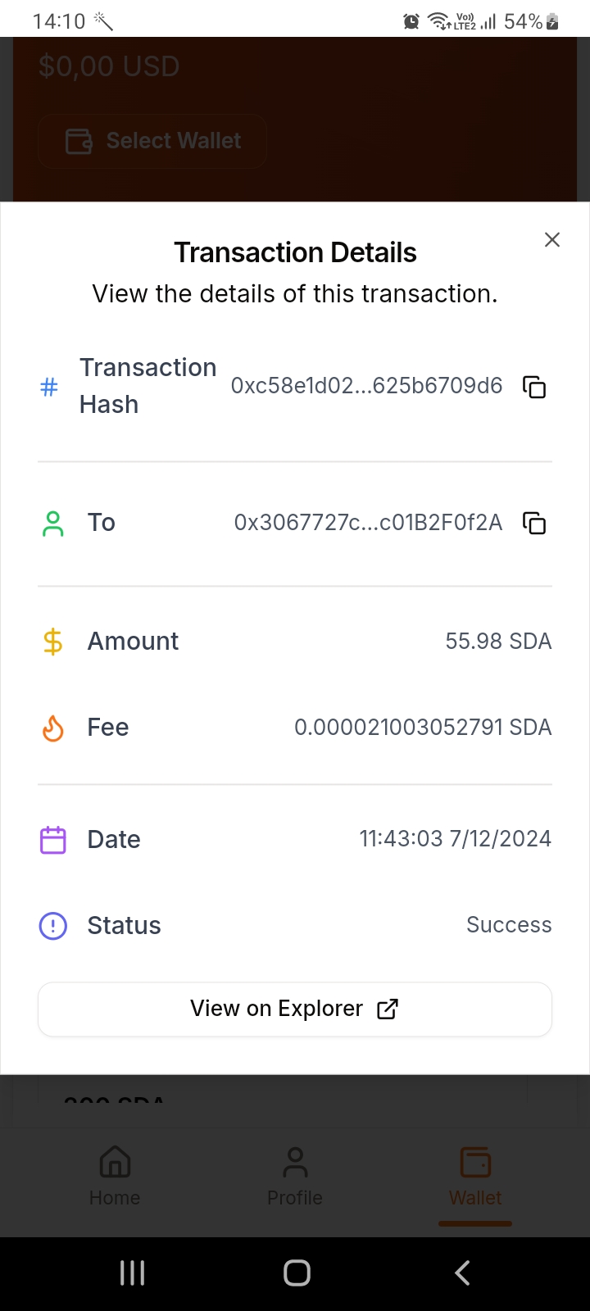Click the dollar sign Amount icon
The height and width of the screenshot is (1311, 590).
[52, 642]
